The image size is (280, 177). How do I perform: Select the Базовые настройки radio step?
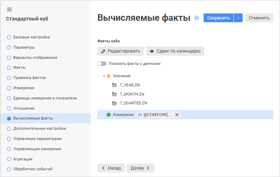pyautogui.click(x=9, y=37)
